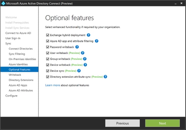
Task: Click the green Next button
Action: click(162, 123)
